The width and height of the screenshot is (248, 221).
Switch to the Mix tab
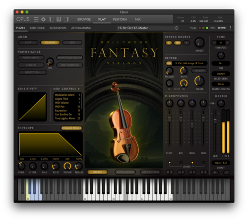pos(137,19)
